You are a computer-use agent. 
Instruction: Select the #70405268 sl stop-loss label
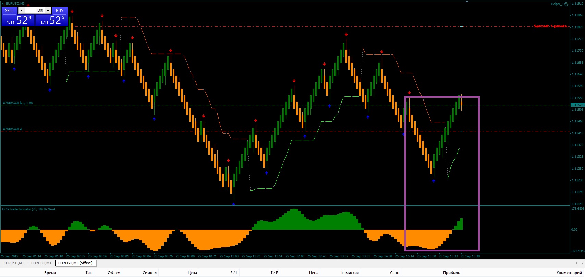click(x=12, y=129)
